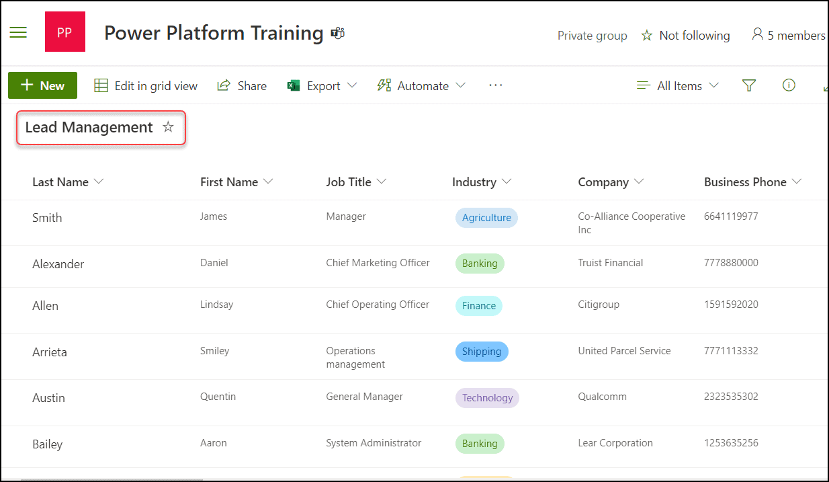Click the Shipping industry color pill
Screen dimensions: 829x482
481,352
